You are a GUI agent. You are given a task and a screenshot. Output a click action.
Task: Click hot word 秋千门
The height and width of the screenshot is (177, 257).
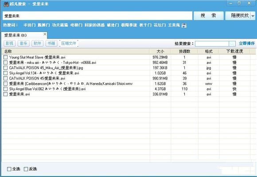(145, 25)
